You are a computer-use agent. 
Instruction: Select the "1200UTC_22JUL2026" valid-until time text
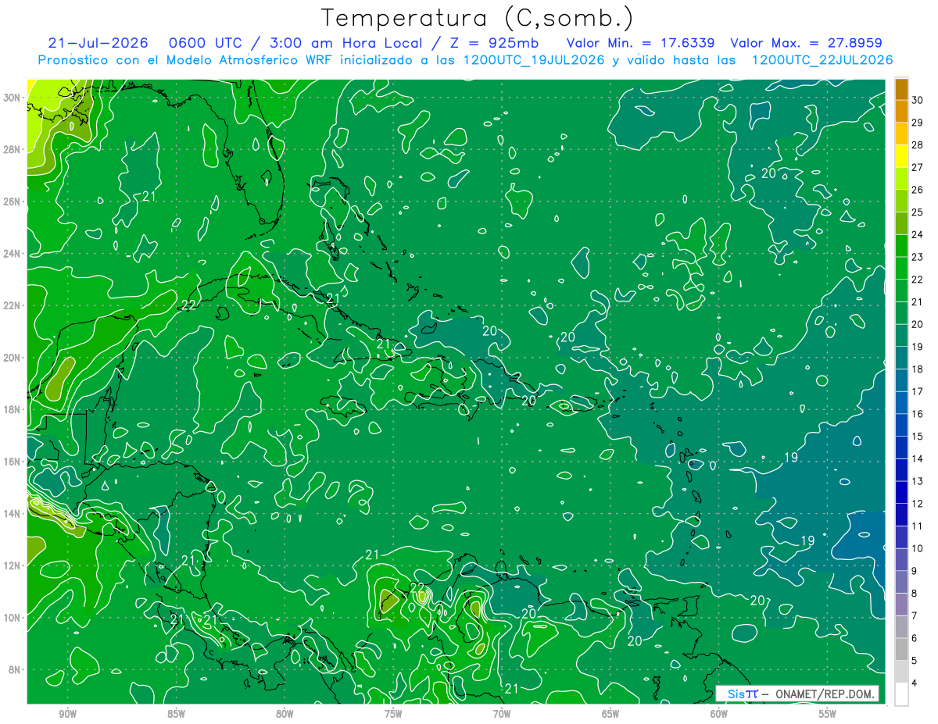pos(822,60)
